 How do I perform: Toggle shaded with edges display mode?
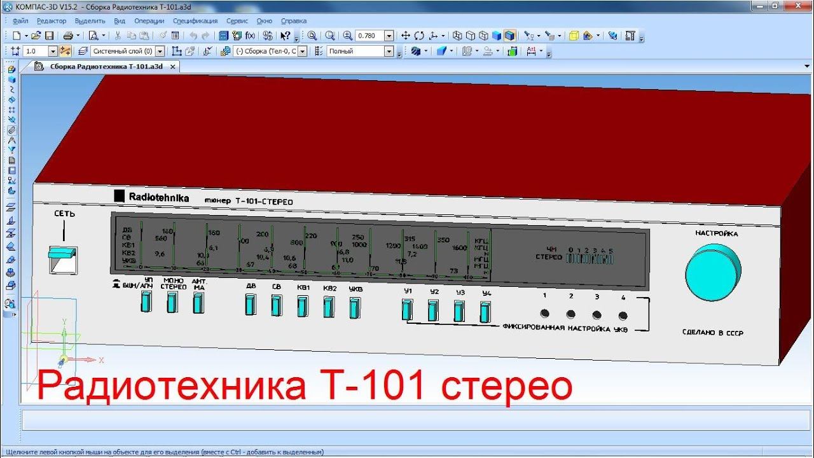coord(509,36)
